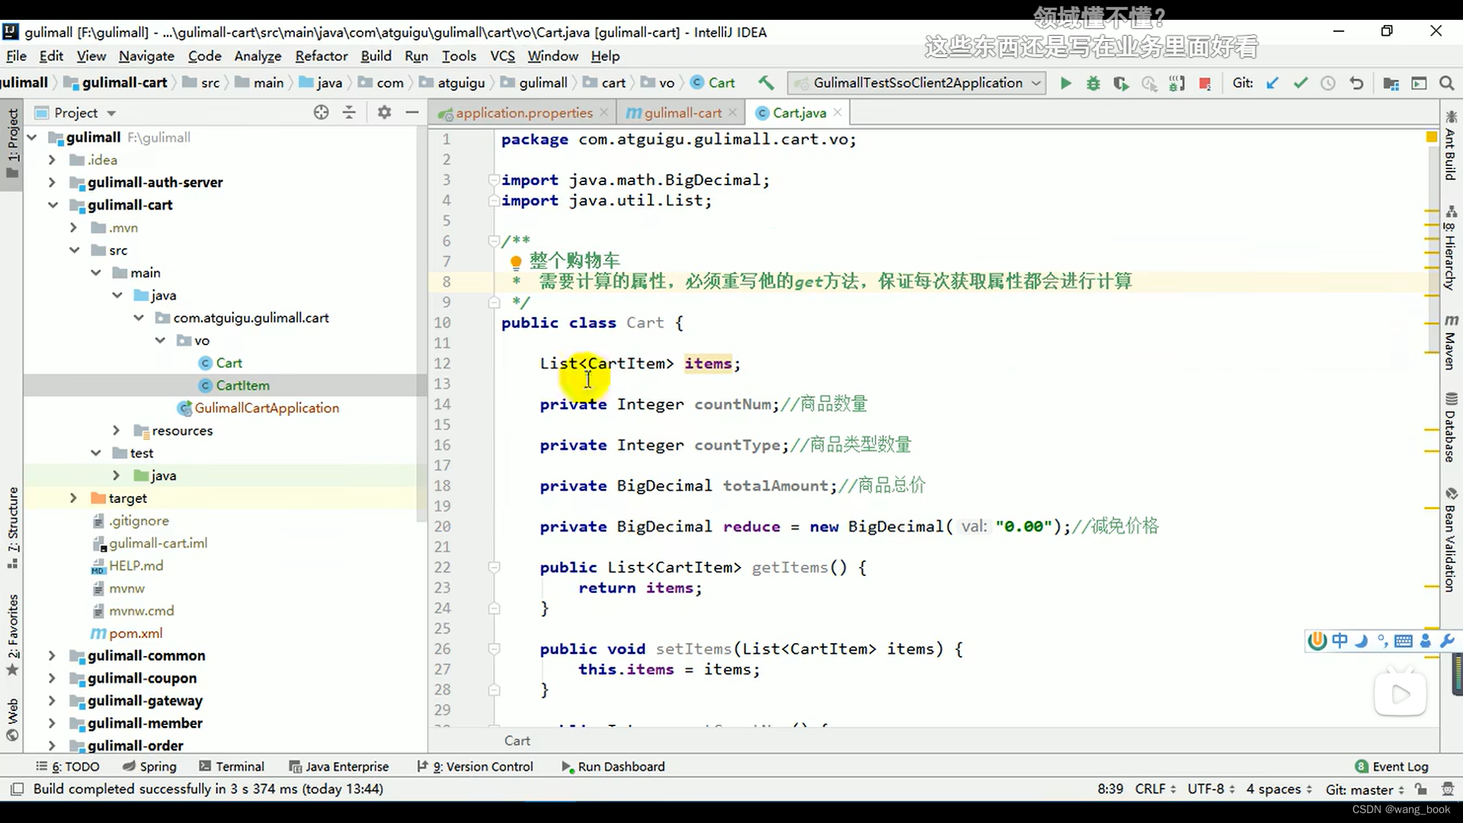1463x823 pixels.
Task: Build project with the hammer icon
Action: click(766, 83)
